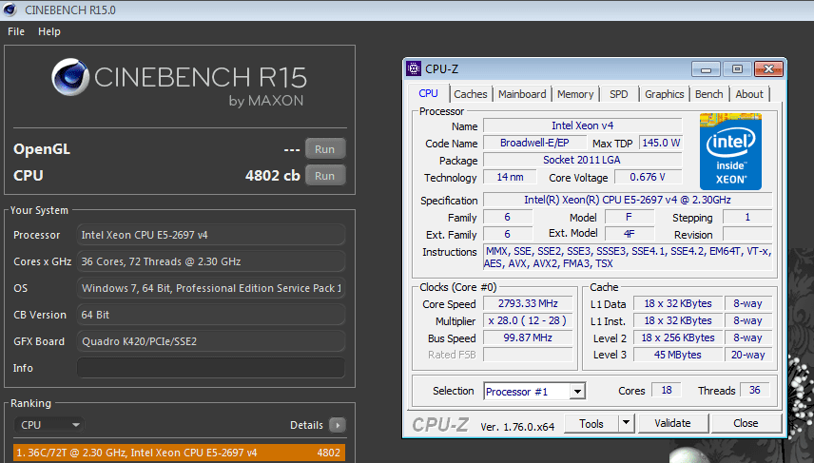814x463 pixels.
Task: Click the Instructions list text
Action: [x=628, y=258]
